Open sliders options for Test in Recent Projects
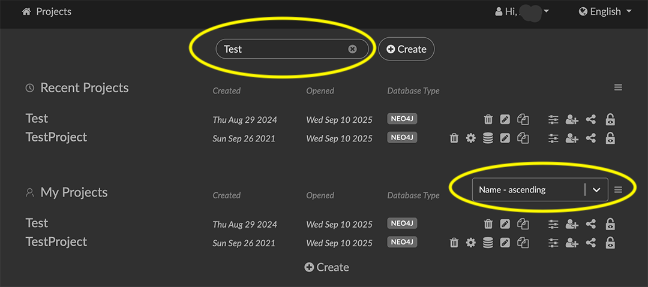Screen dimensions: 648x287 tap(553, 120)
